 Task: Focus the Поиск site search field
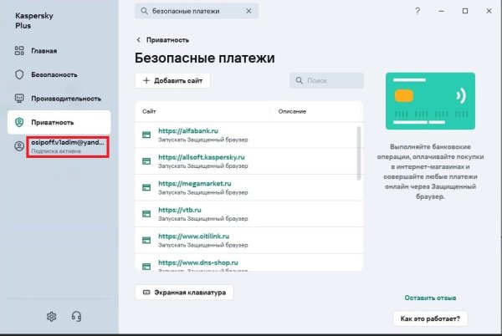327,80
